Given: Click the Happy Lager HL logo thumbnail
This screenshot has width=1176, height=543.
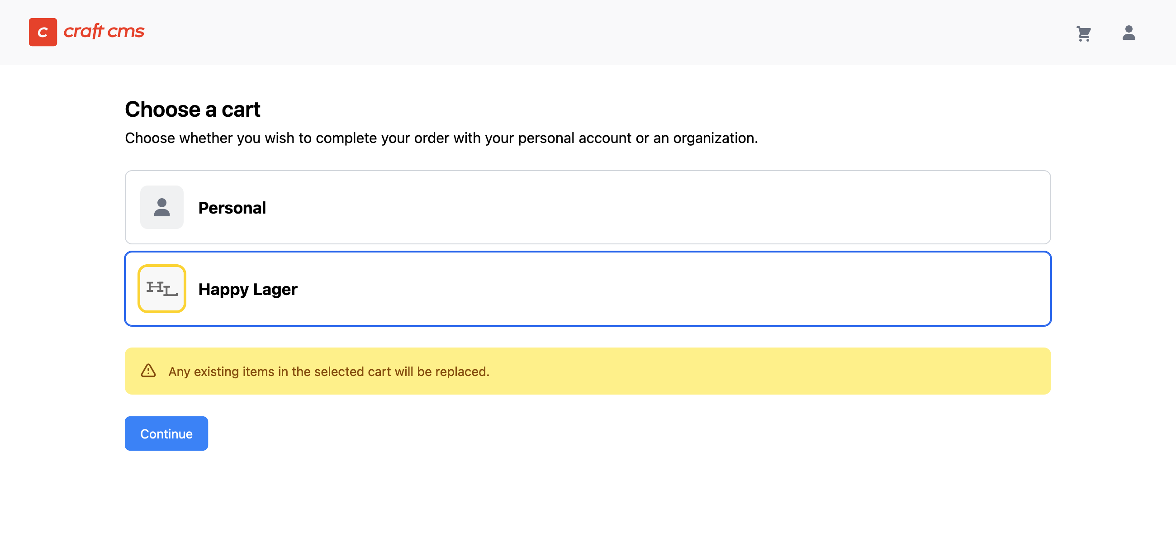Looking at the screenshot, I should click(x=161, y=289).
